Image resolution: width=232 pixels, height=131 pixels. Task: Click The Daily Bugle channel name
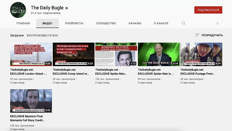point(47,8)
